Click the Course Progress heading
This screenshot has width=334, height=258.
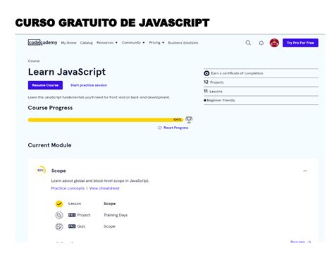[x=50, y=108]
